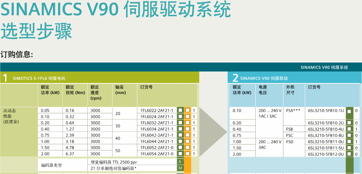Click the green 'A' encoder code box
Viewport: 362px width, 174px height.
tap(180, 162)
